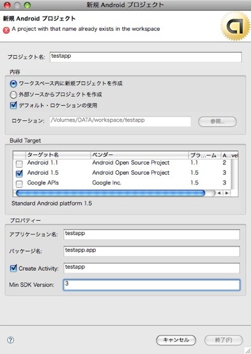Click the API level column header
Image resolution: width=251 pixels, height=354 pixels.
click(229, 155)
